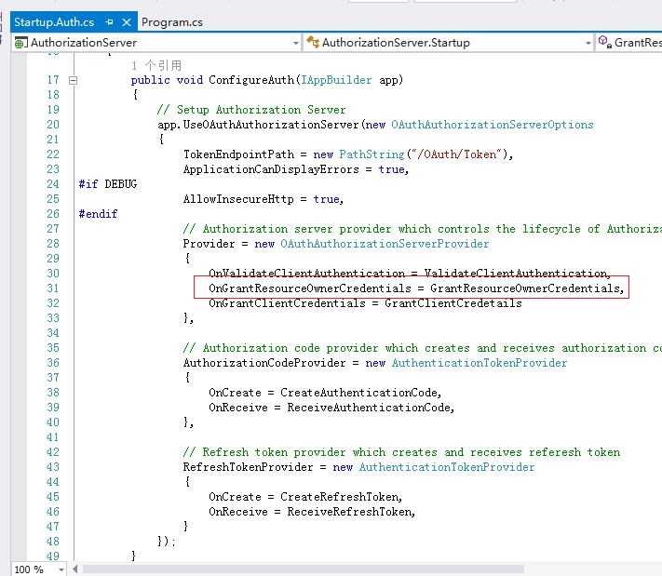Click the AuthorizationServer project icon
This screenshot has height=576, width=662.
[x=21, y=43]
